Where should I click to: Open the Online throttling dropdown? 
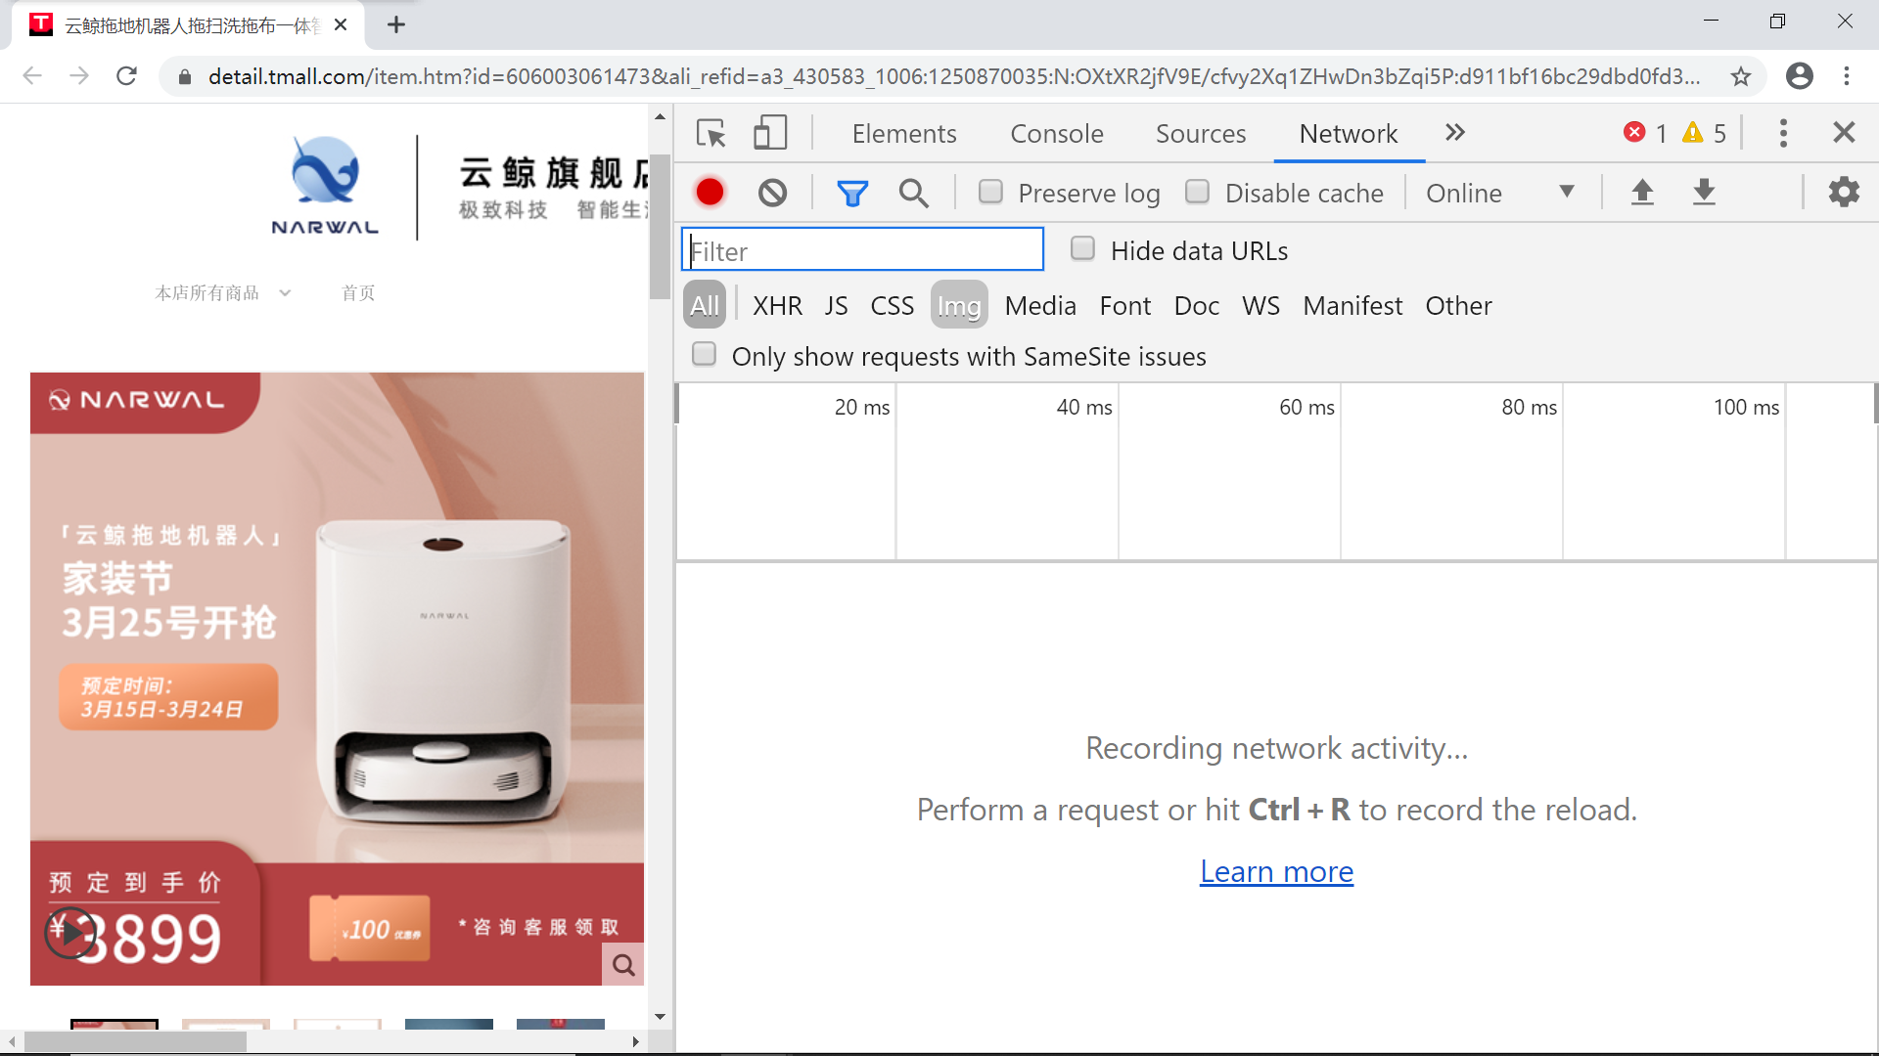(x=1499, y=193)
